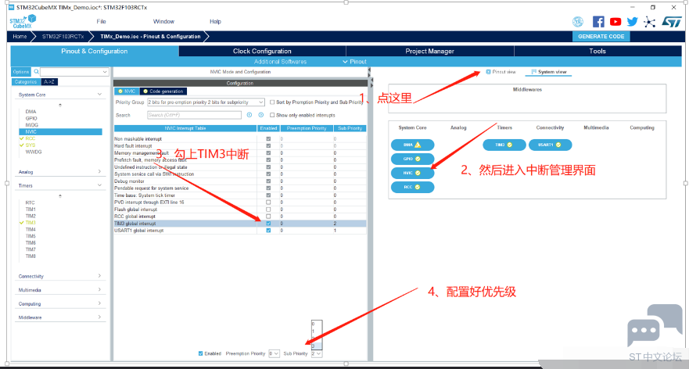The image size is (689, 369).
Task: Select RTC in Timers tree
Action: pos(30,202)
